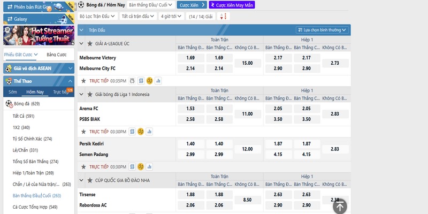Favorite the GIẢI A-LEAGUE ÚC league star
The width and height of the screenshot is (428, 214).
(x=82, y=43)
